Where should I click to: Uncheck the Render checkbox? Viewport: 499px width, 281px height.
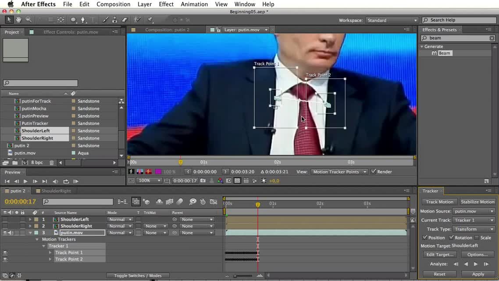coord(373,171)
